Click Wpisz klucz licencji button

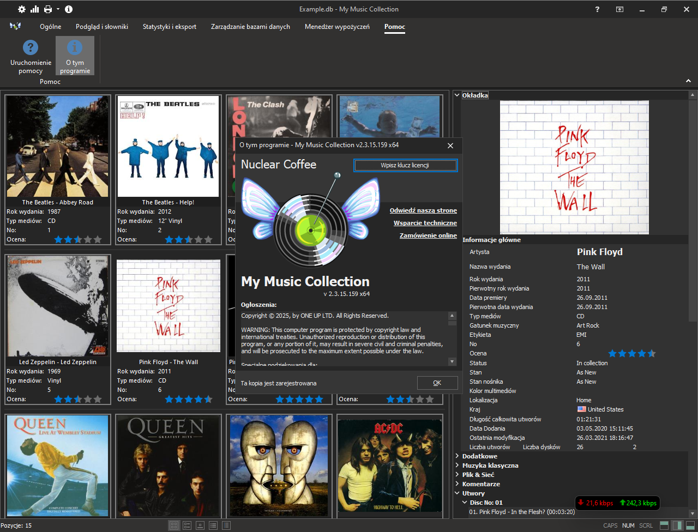pyautogui.click(x=405, y=165)
